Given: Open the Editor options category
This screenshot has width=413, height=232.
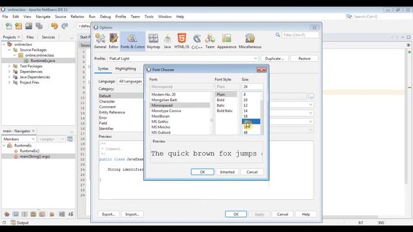Looking at the screenshot, I should 114,41.
